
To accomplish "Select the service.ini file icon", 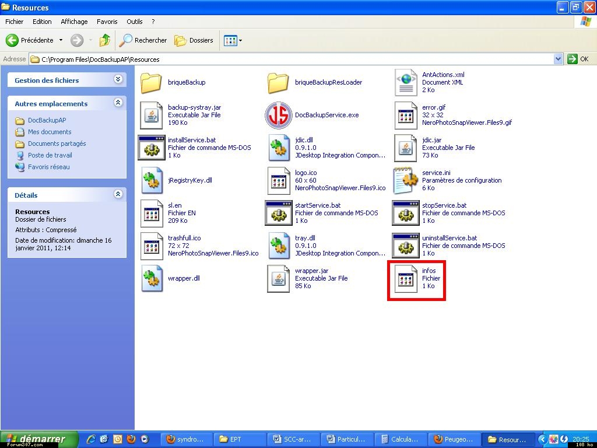I will pos(406,180).
